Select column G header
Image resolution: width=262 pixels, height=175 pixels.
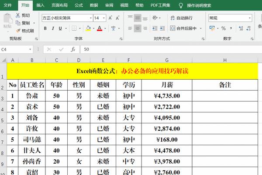pos(167,60)
